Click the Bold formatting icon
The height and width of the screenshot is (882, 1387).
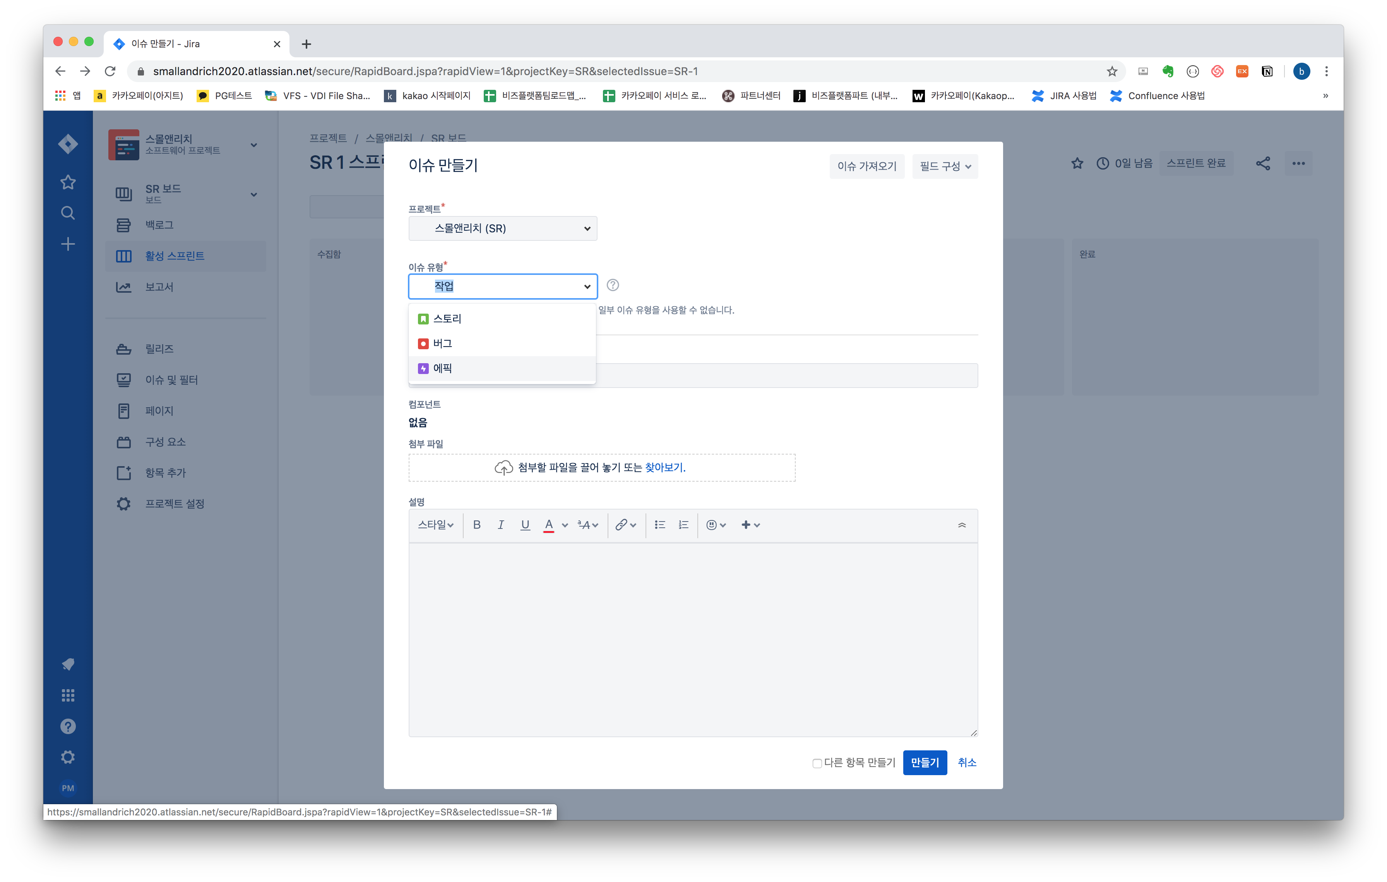tap(476, 525)
